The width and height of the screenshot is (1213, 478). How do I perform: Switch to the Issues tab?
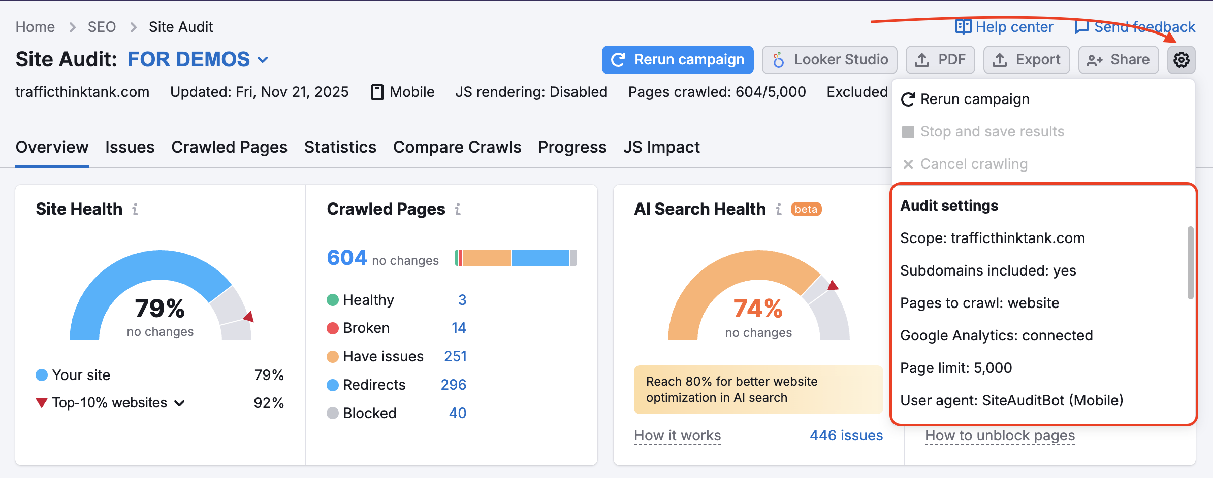click(x=130, y=147)
